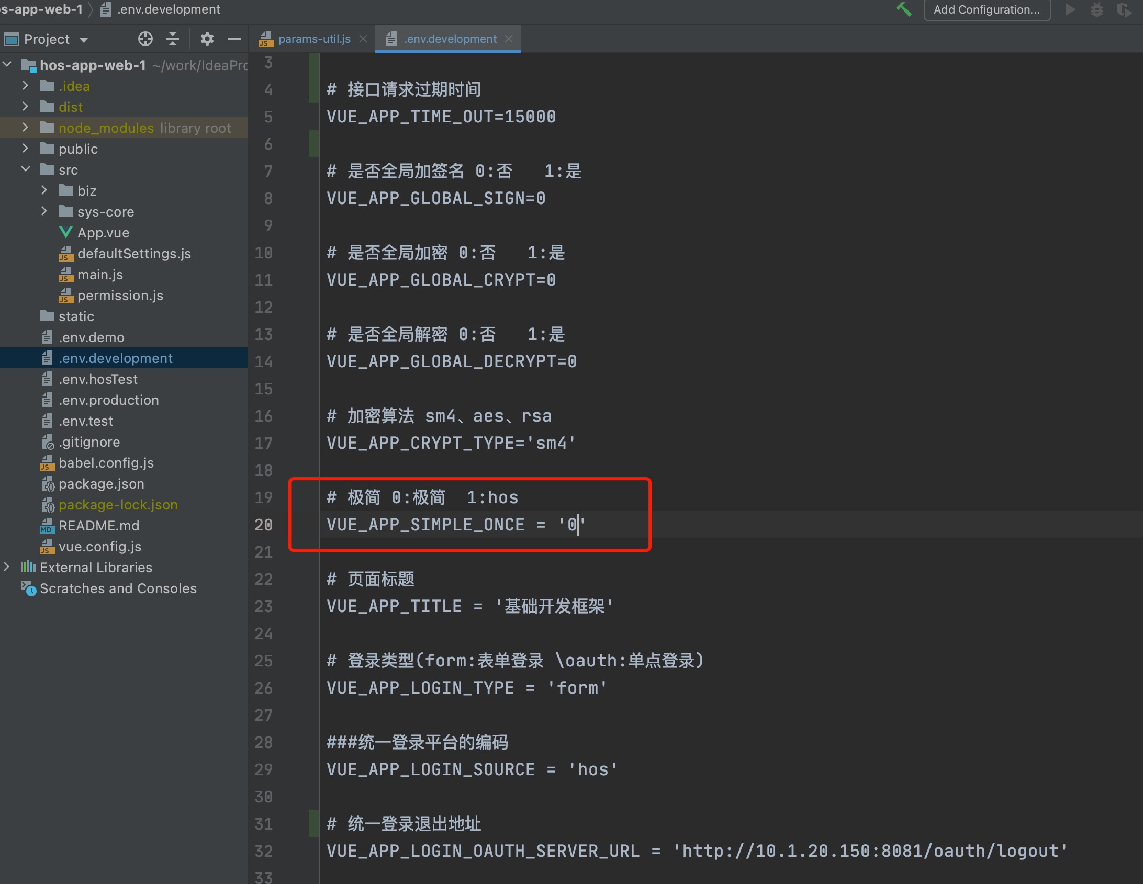Select package-lock.json in project tree
Screen dimensions: 1143x884
(x=118, y=505)
